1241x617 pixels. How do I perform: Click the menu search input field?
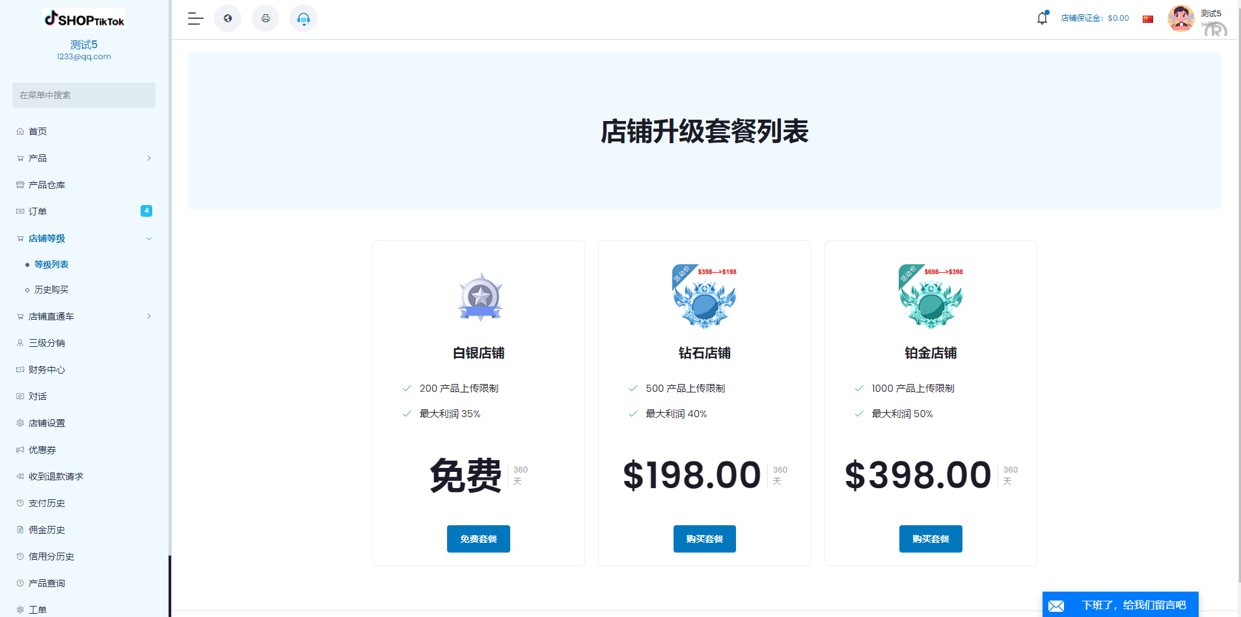(x=83, y=95)
